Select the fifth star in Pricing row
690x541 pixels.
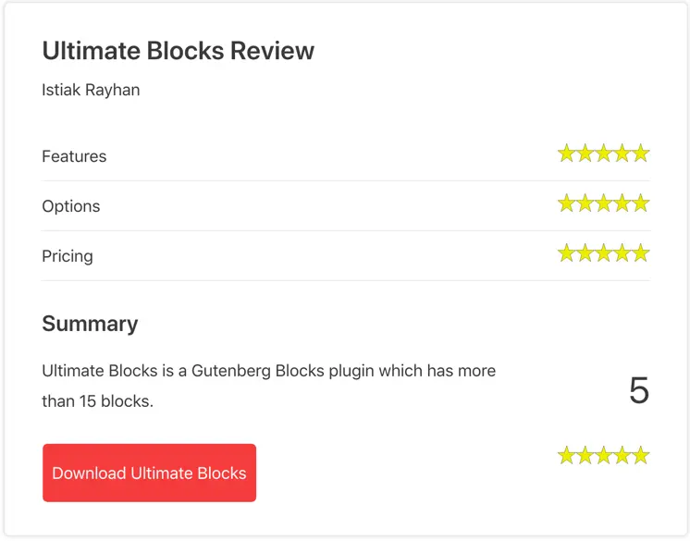[x=641, y=252]
